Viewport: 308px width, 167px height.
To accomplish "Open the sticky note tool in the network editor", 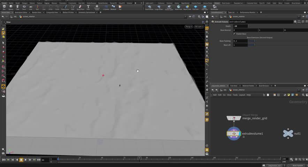I will (x=289, y=95).
